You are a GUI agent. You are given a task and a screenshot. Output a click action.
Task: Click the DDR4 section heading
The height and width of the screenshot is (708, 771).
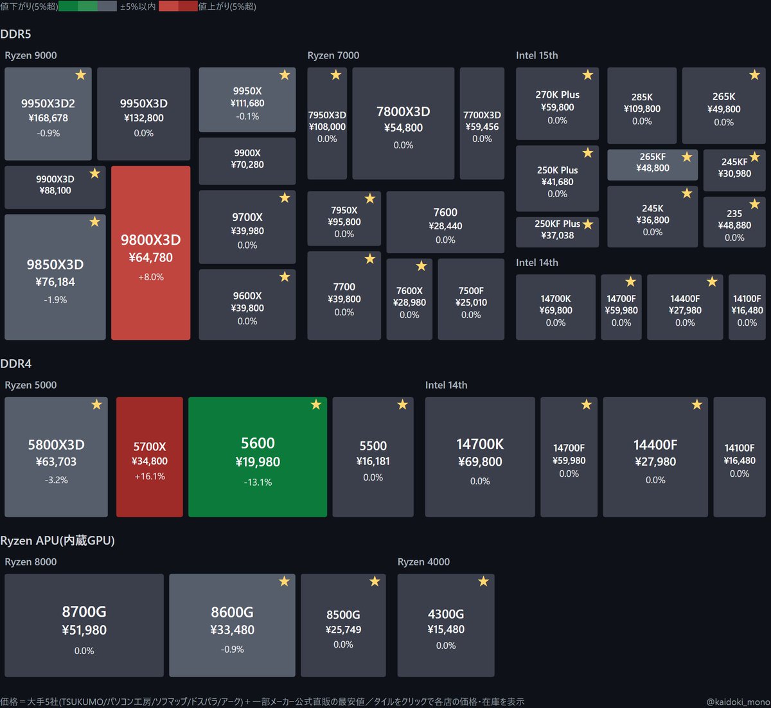(x=15, y=364)
